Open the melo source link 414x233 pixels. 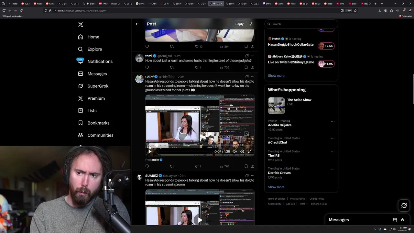tap(156, 160)
